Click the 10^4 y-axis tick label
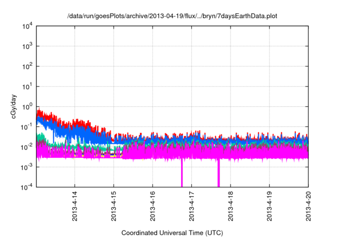Screen dimensions: 340x238 27,26
